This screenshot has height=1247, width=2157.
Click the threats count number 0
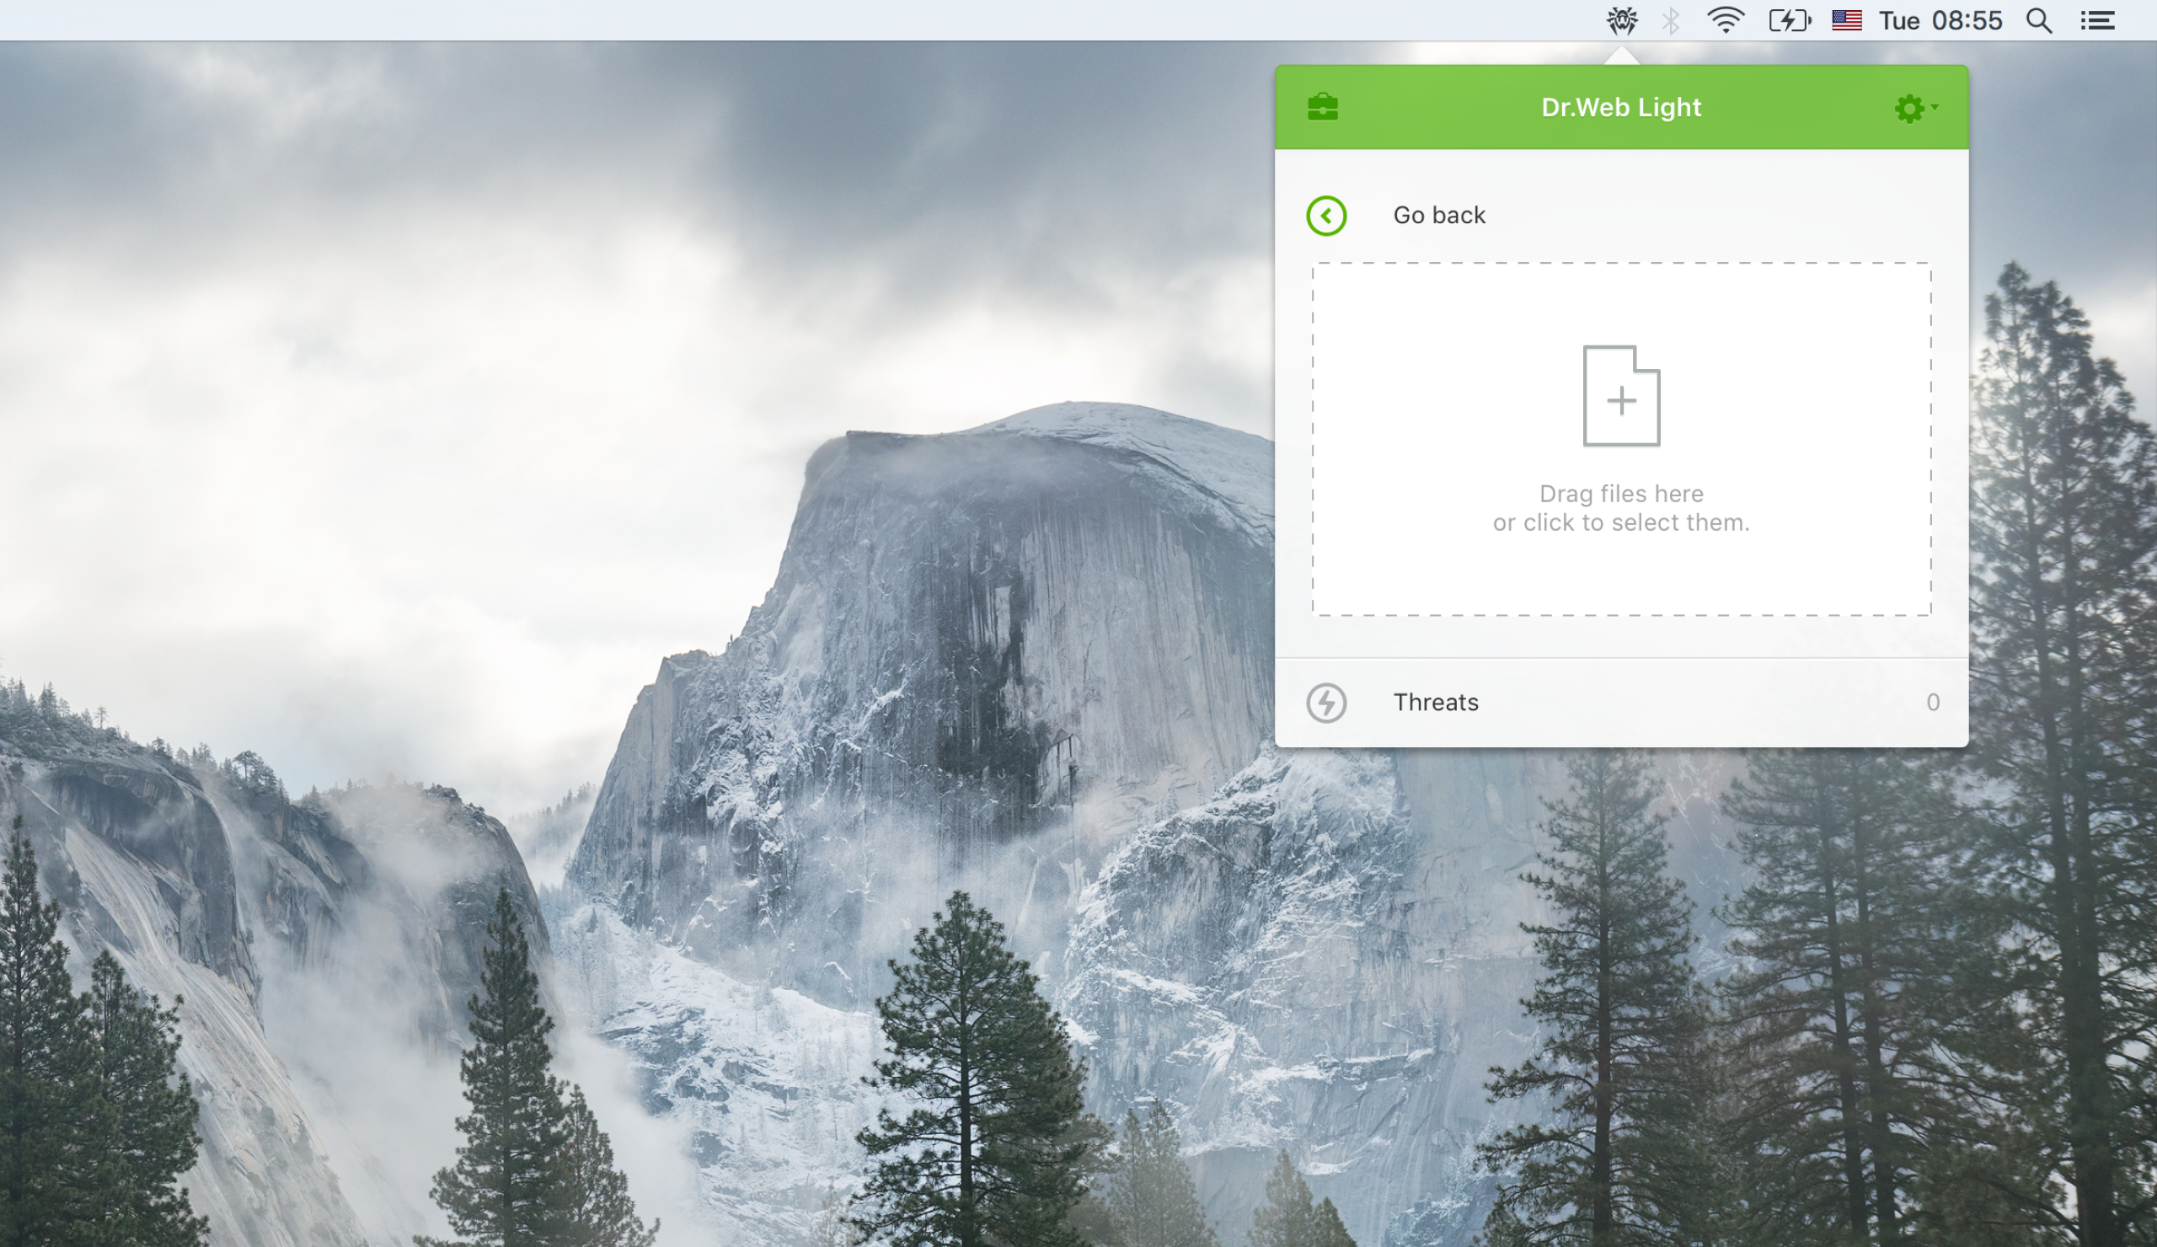[x=1932, y=703]
